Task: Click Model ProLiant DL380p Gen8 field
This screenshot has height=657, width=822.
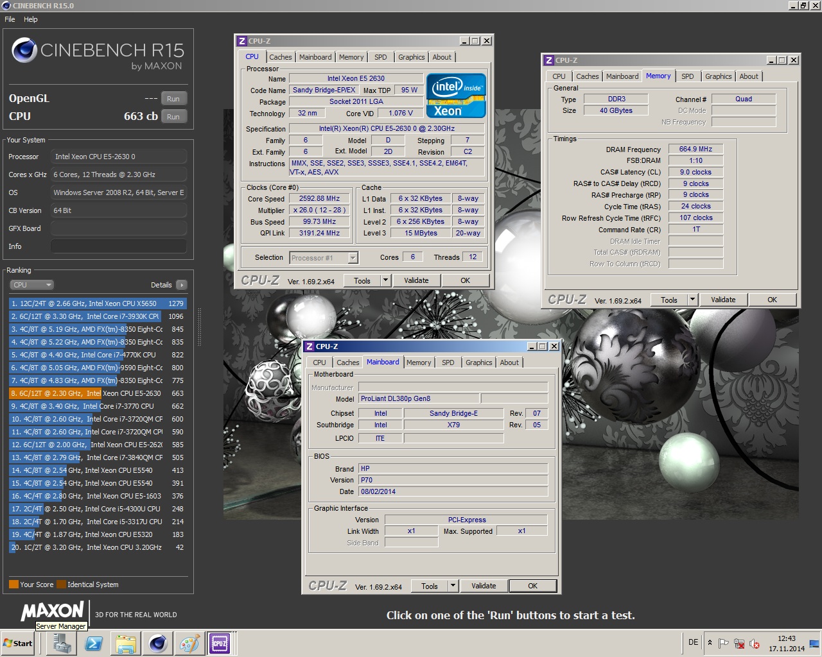Action: pos(418,398)
